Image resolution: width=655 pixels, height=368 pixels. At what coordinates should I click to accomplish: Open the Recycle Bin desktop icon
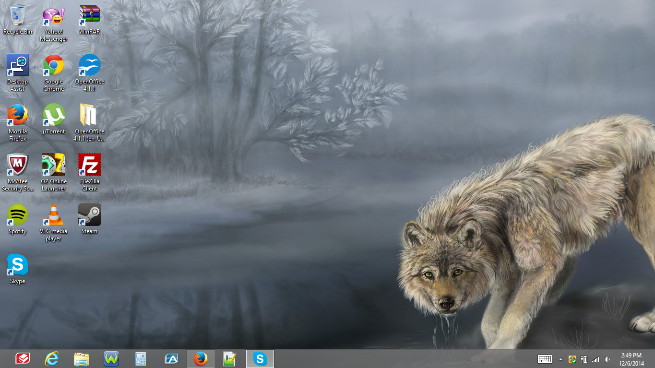(18, 16)
